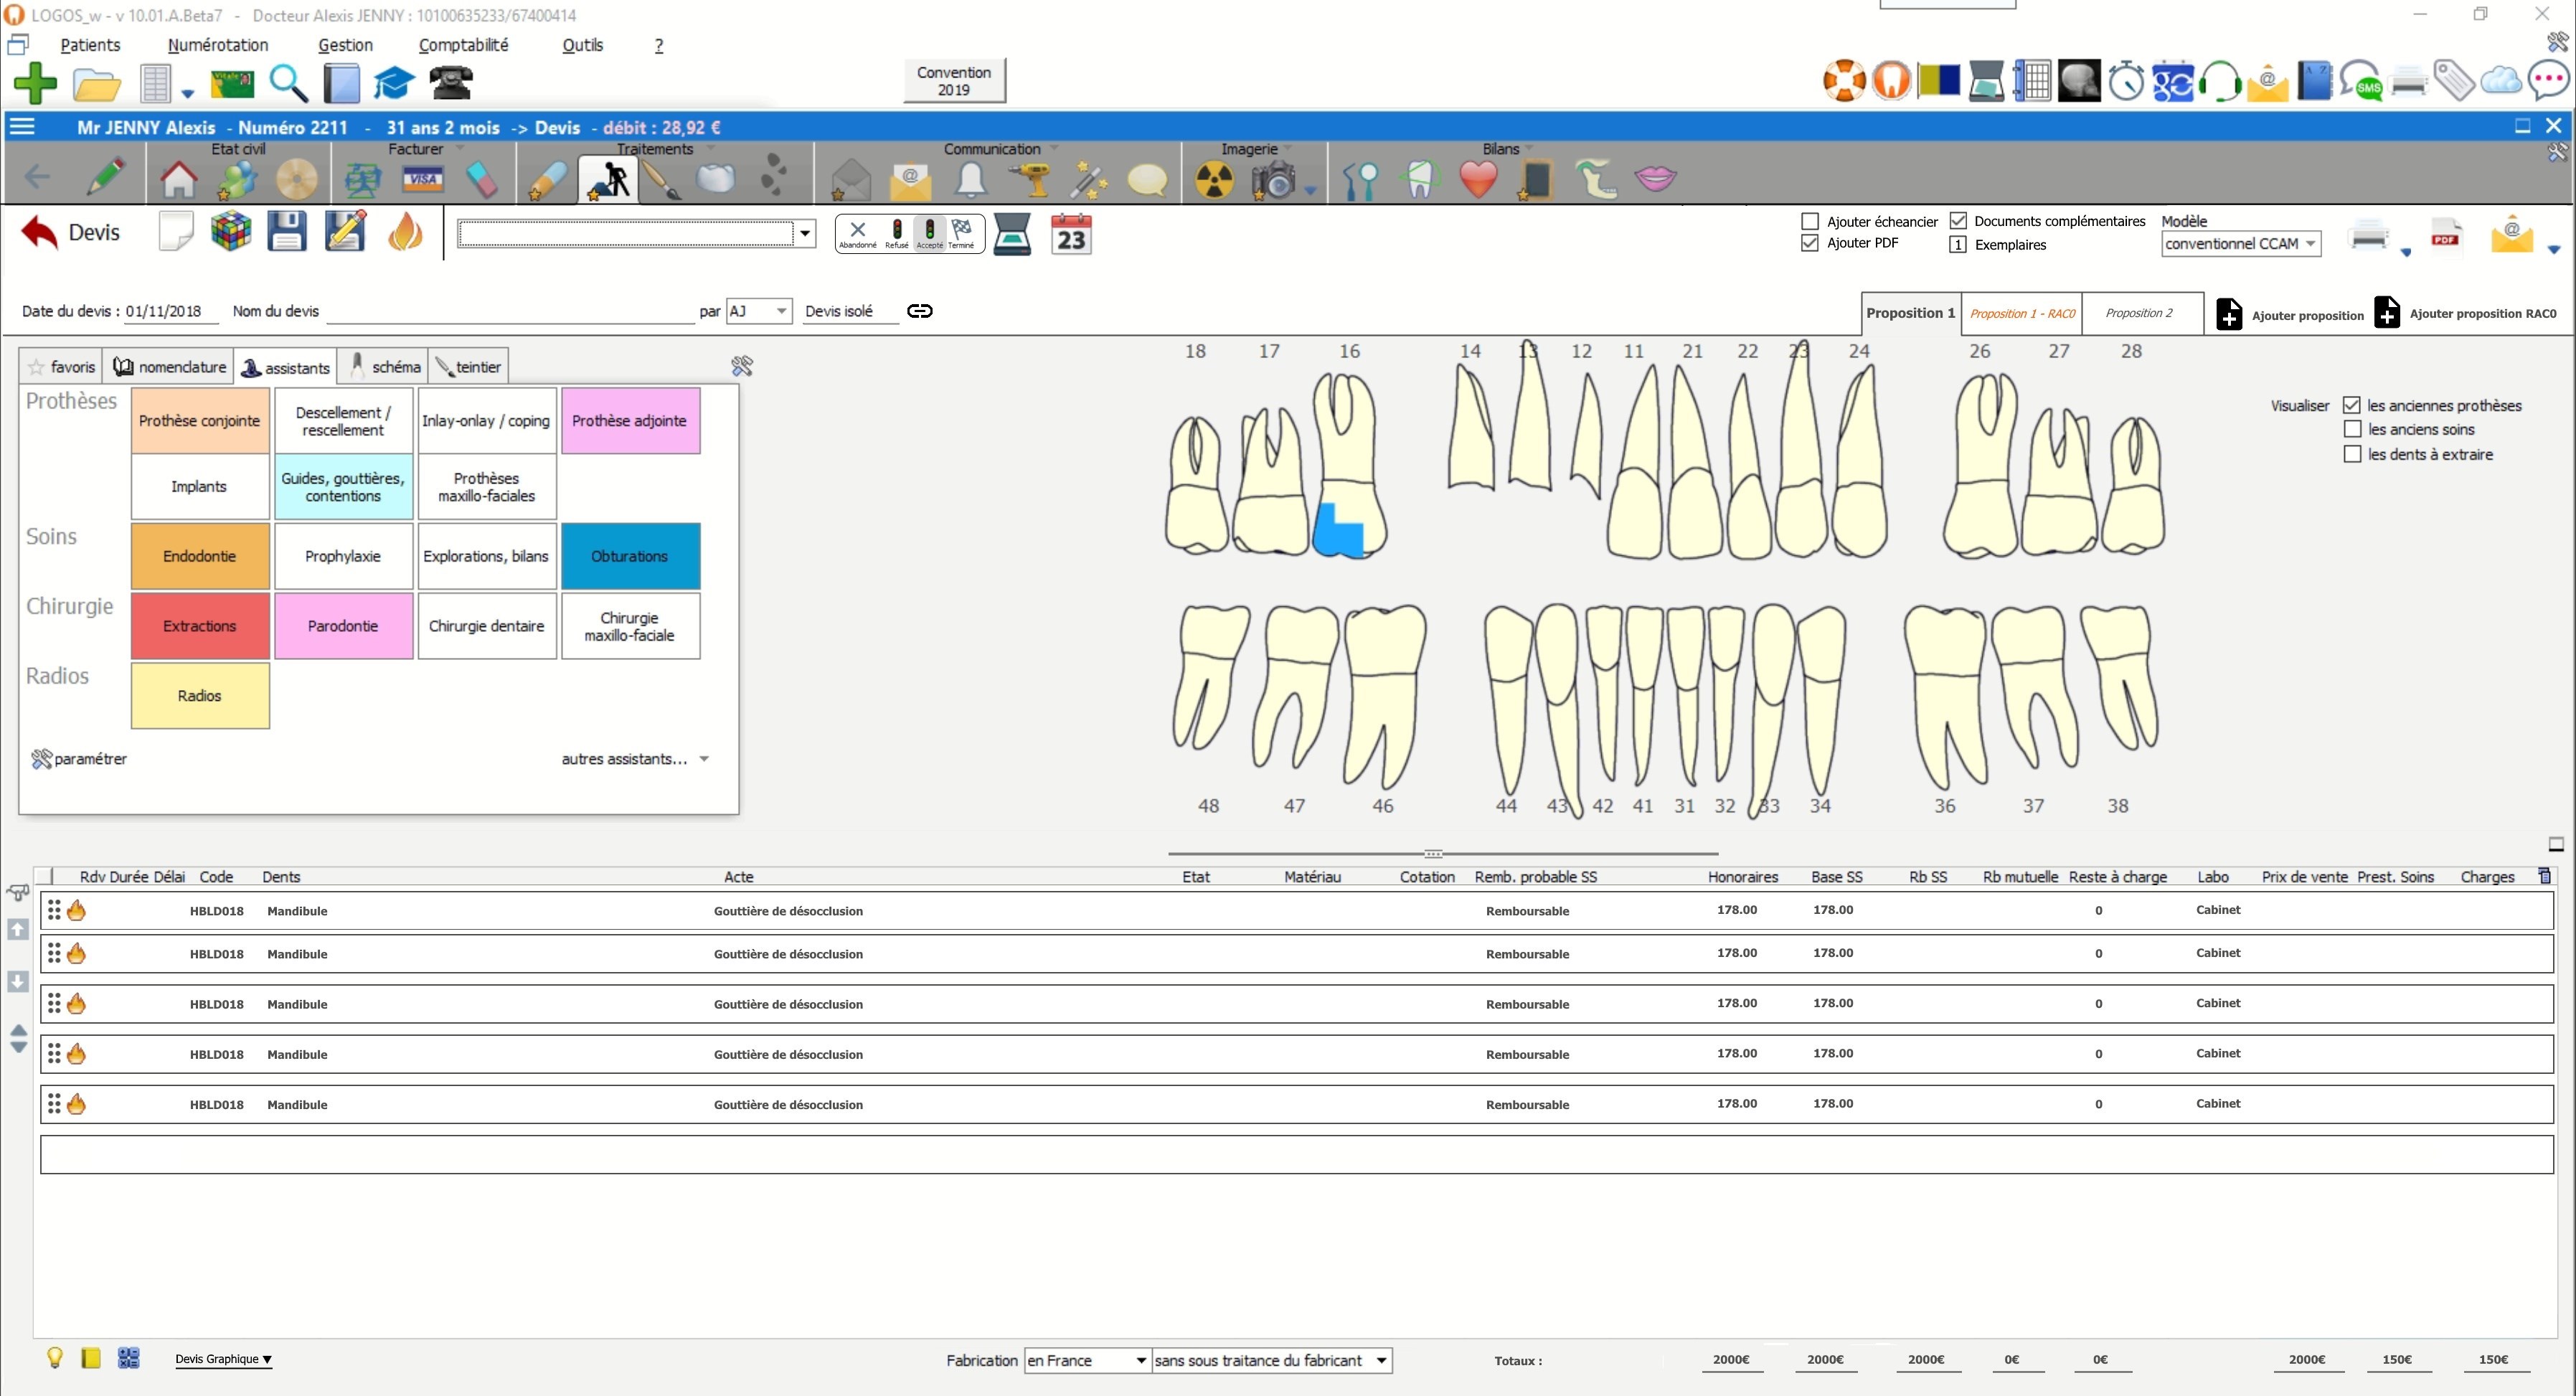Switch to the nomenclature tab
The image size is (2576, 1396).
click(x=169, y=367)
